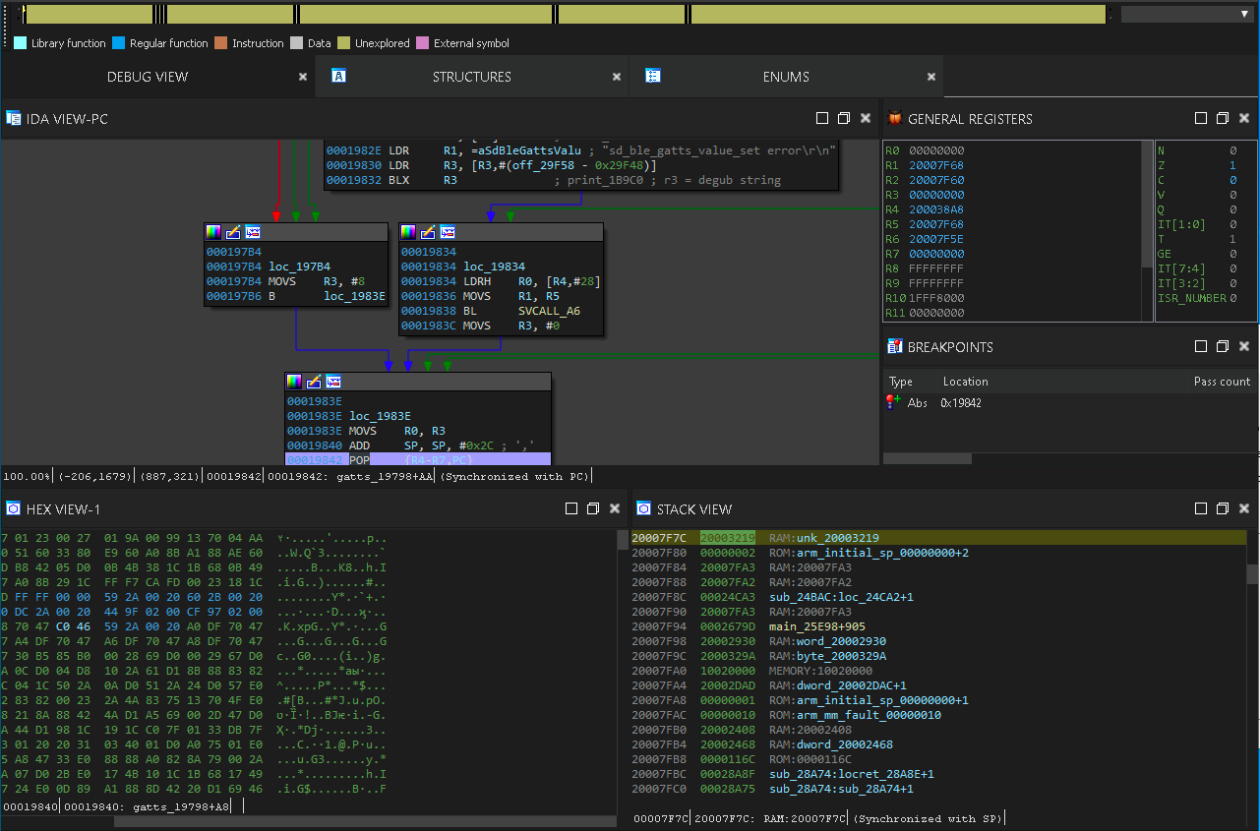This screenshot has height=831, width=1260.
Task: Switch to the Structures tab
Action: click(x=471, y=77)
